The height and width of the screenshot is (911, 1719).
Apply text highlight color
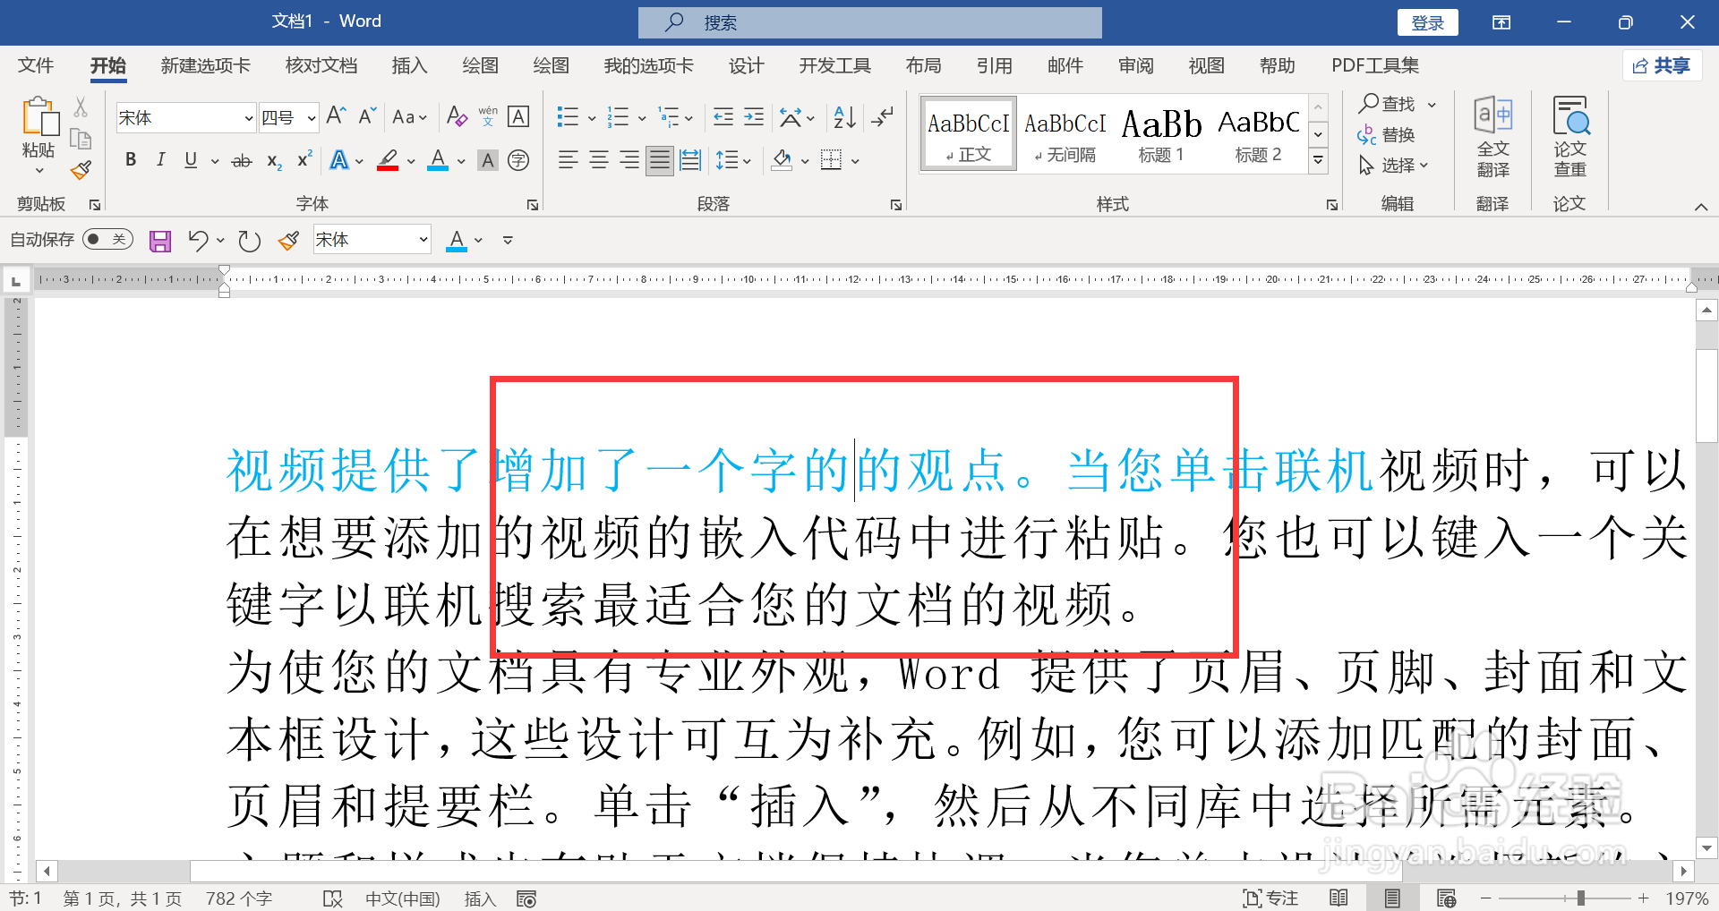(x=387, y=159)
